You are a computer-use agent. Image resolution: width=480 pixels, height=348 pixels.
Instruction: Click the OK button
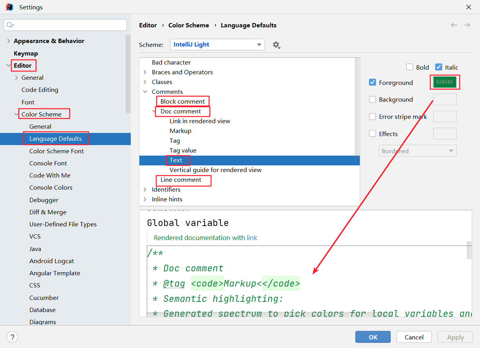tap(373, 337)
